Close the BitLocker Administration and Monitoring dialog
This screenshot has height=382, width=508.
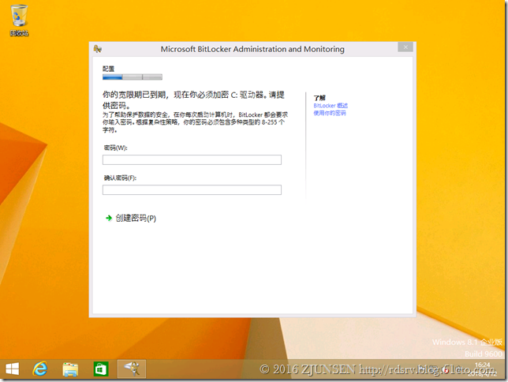pos(405,47)
